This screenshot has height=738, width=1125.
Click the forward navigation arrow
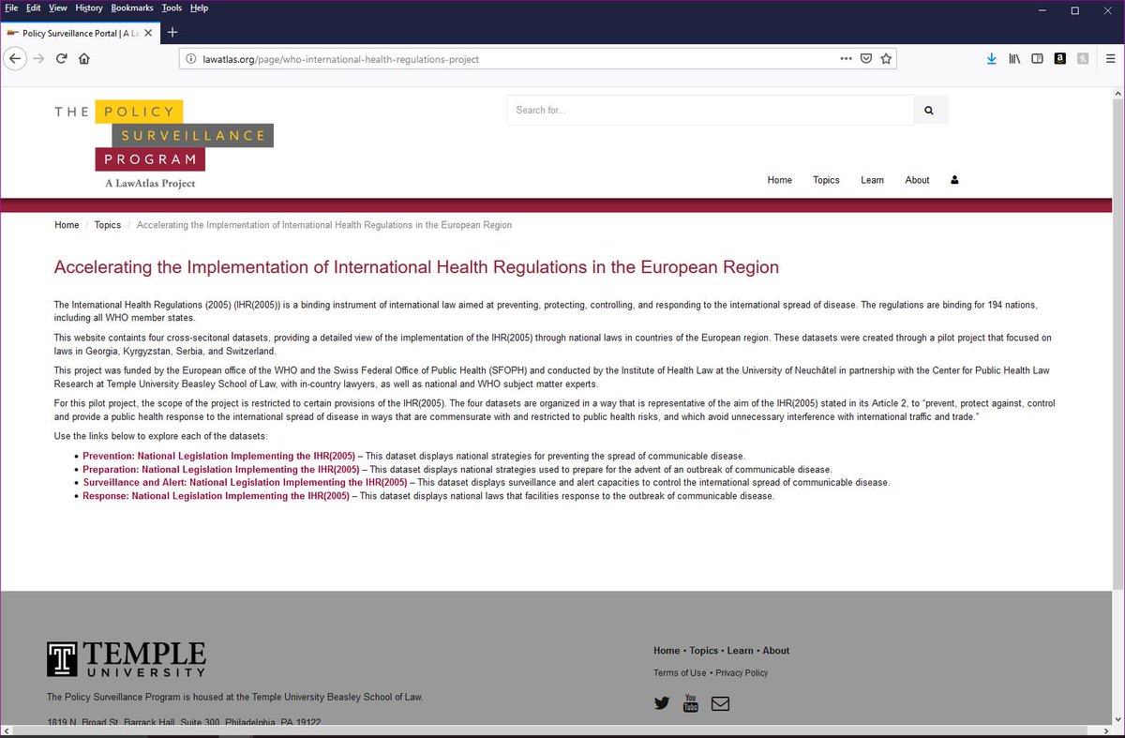point(38,58)
